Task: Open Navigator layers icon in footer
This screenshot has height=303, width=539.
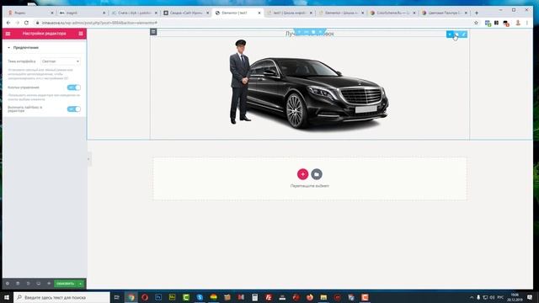Action: click(18, 284)
